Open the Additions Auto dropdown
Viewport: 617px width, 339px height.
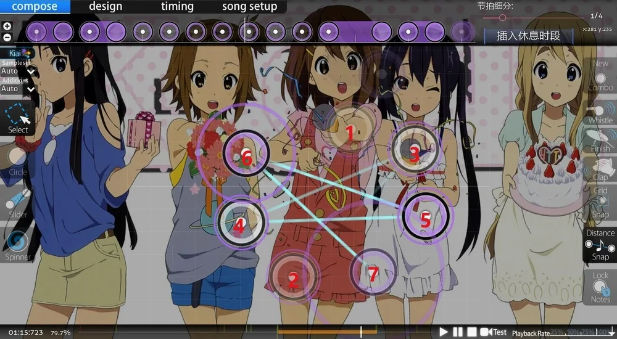[x=18, y=89]
